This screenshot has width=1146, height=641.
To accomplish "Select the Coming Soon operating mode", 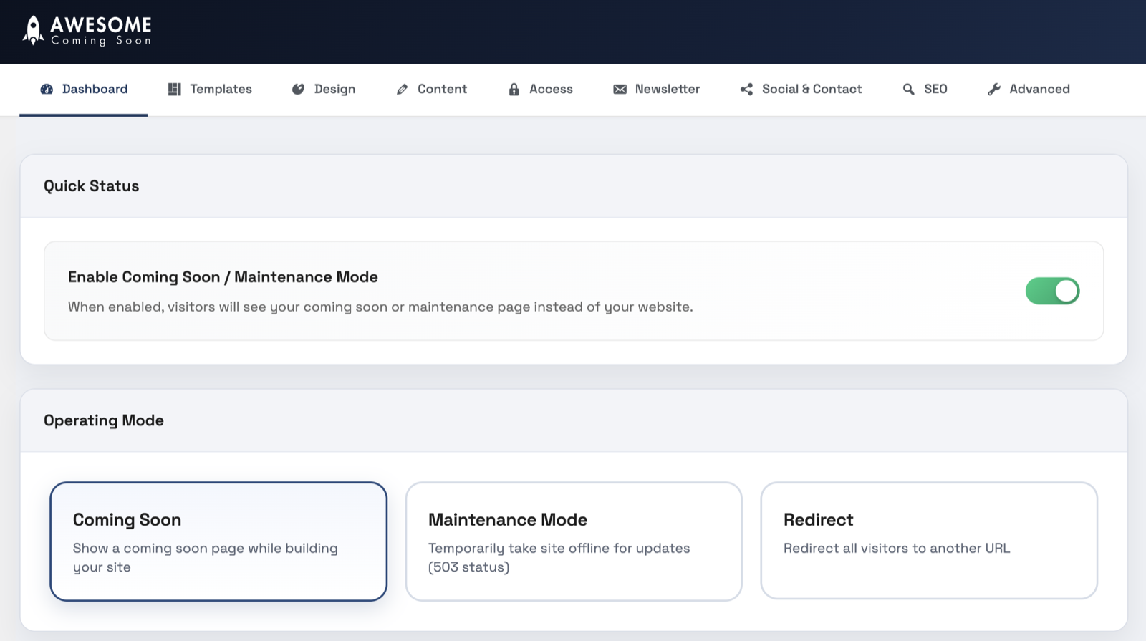I will (x=218, y=541).
